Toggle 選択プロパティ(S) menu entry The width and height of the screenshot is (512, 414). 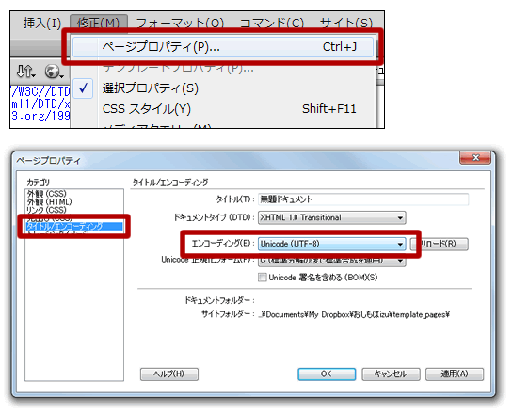(223, 88)
